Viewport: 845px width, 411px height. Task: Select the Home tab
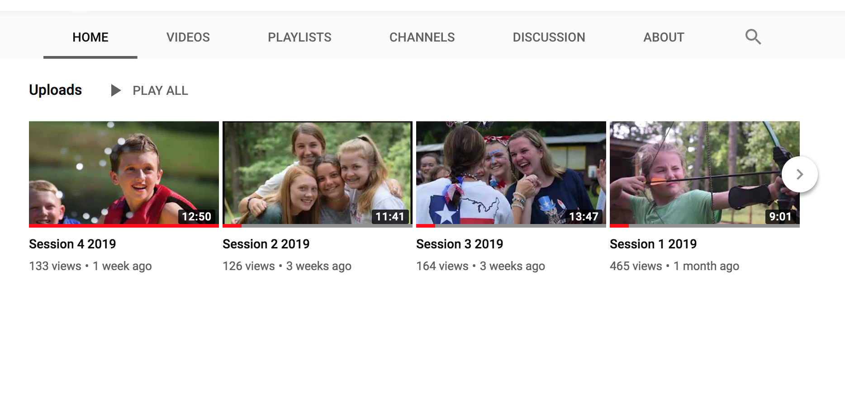click(x=90, y=37)
